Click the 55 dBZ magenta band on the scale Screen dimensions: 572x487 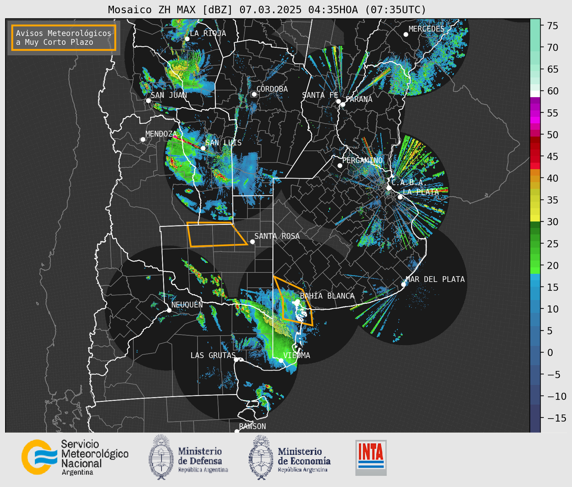click(535, 113)
